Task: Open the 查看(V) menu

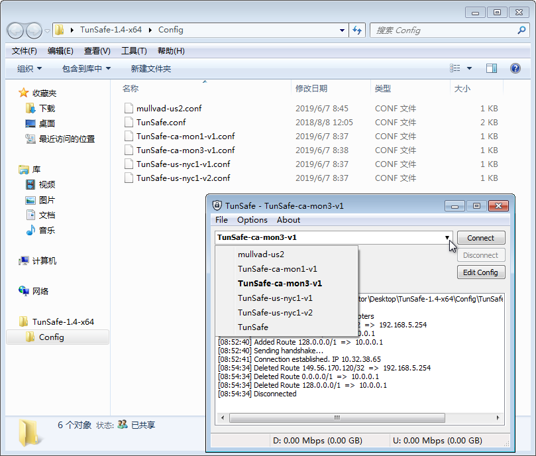Action: [x=97, y=51]
